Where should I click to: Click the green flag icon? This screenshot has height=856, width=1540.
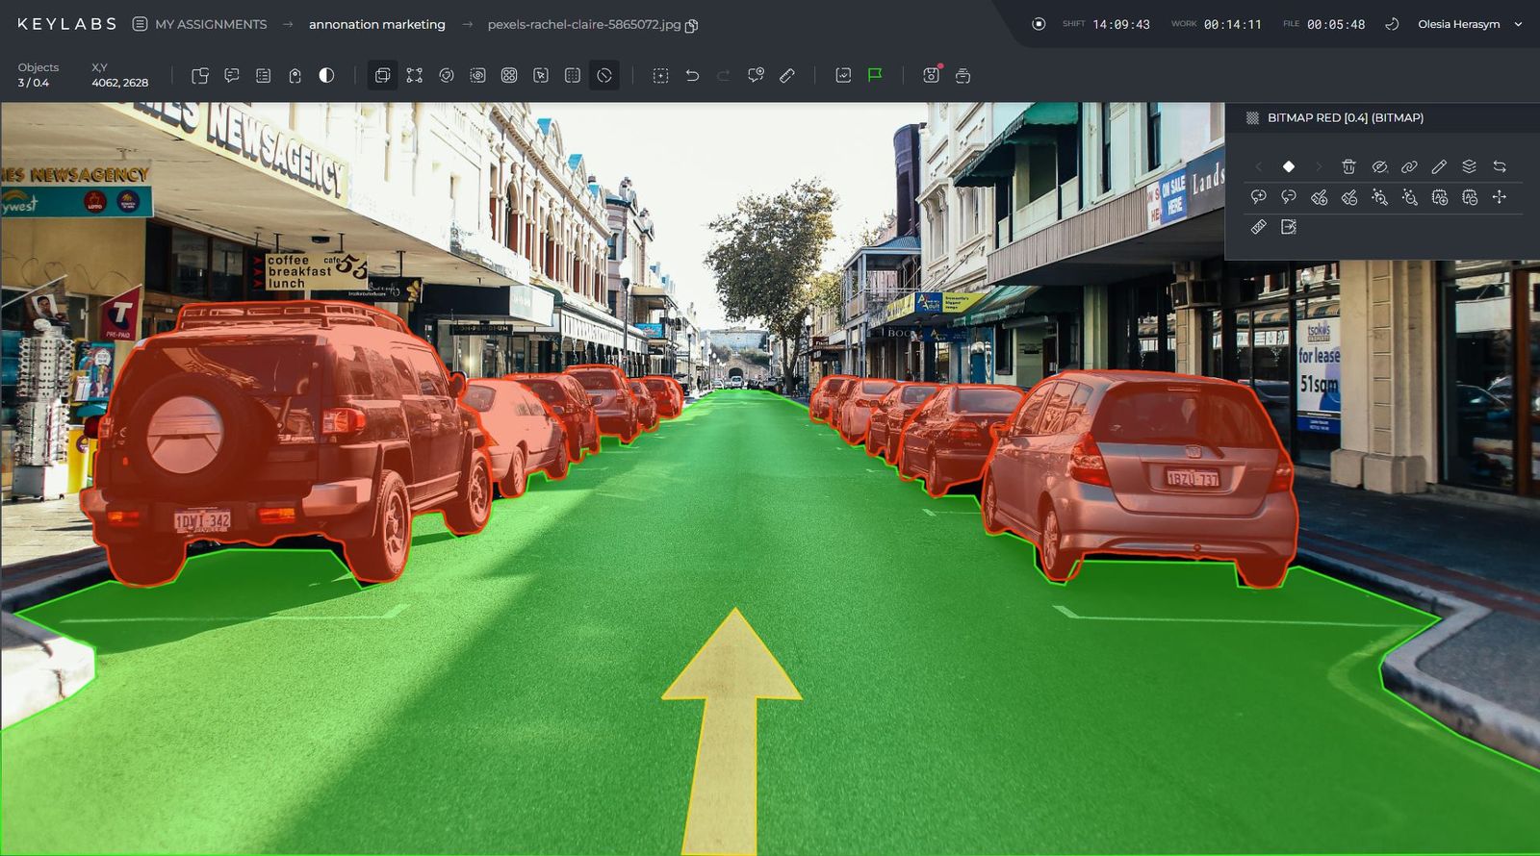875,75
